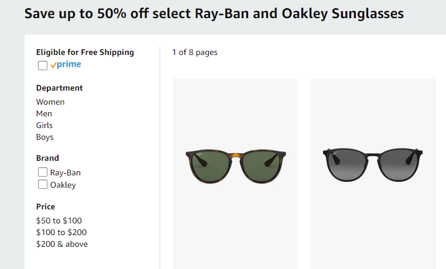Open the tortoise green-lens sunglasses product
The height and width of the screenshot is (269, 446).
pyautogui.click(x=235, y=167)
